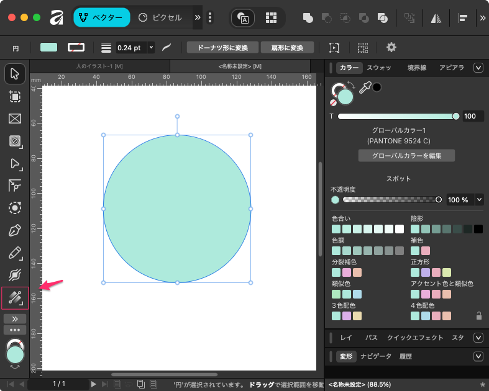Expand the color panel options chevron
The image size is (489, 391).
pyautogui.click(x=478, y=68)
